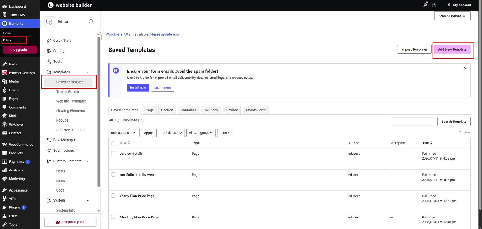Open the All dates dropdown
This screenshot has height=229, width=482.
pyautogui.click(x=173, y=133)
